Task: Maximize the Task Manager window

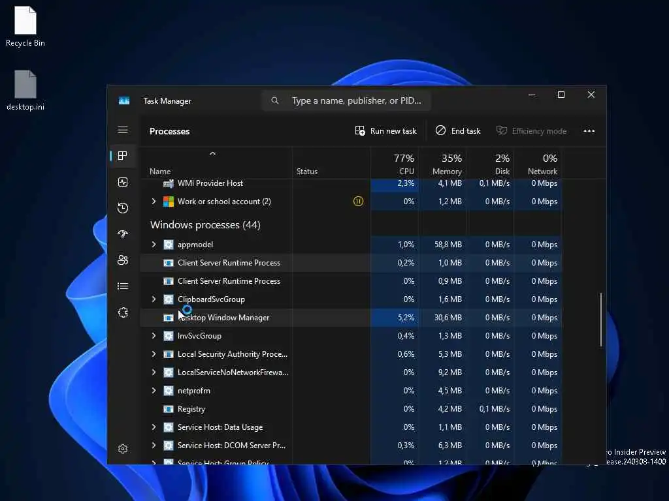Action: 561,95
